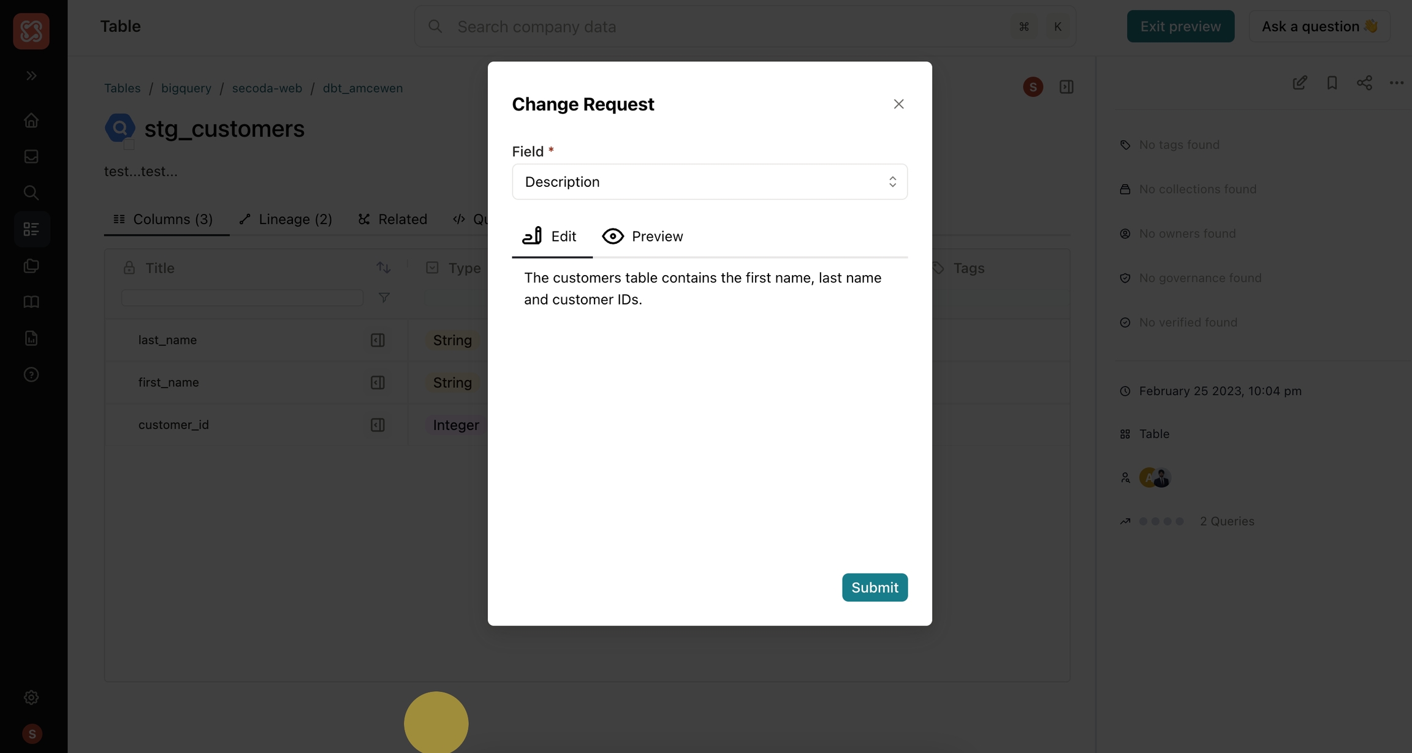Open Settings gear in sidebar
The image size is (1412, 753).
31,697
